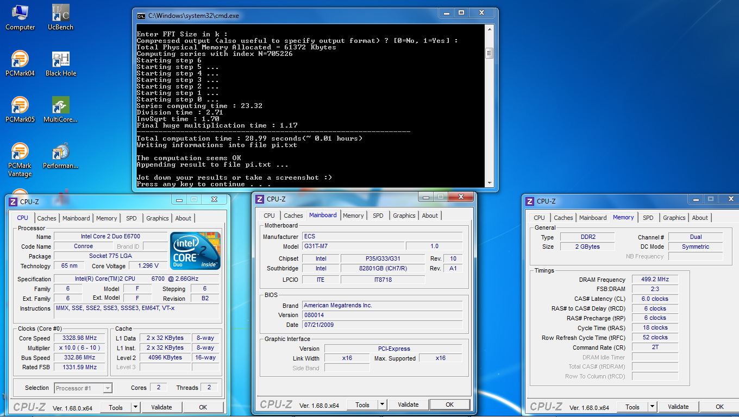Screen dimensions: 739x417
Task: Click the Cycle Time value 18 clocks
Action: (655, 327)
